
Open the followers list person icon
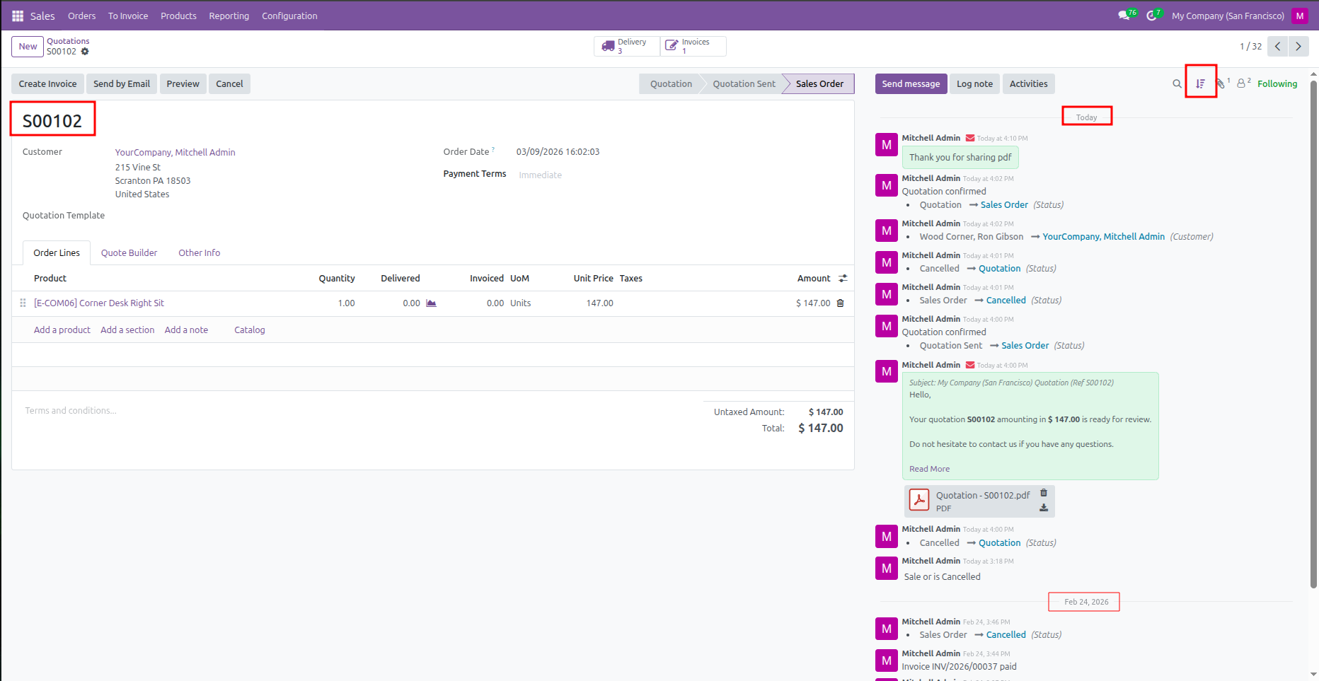click(1242, 83)
